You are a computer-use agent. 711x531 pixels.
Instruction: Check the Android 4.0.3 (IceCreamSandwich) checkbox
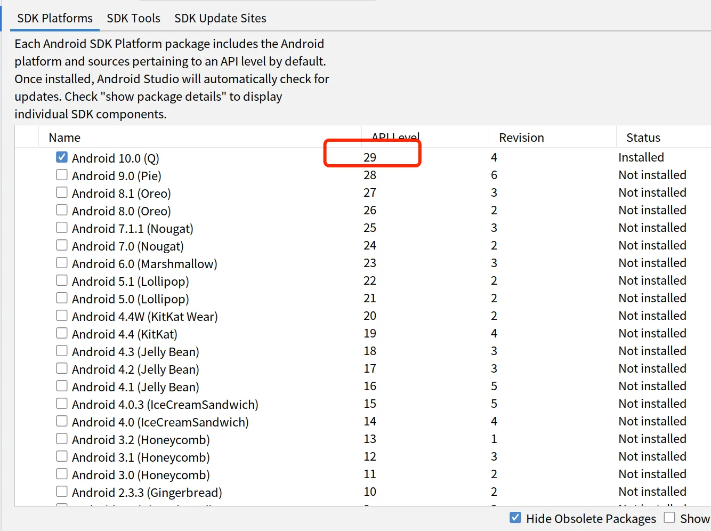pyautogui.click(x=62, y=404)
